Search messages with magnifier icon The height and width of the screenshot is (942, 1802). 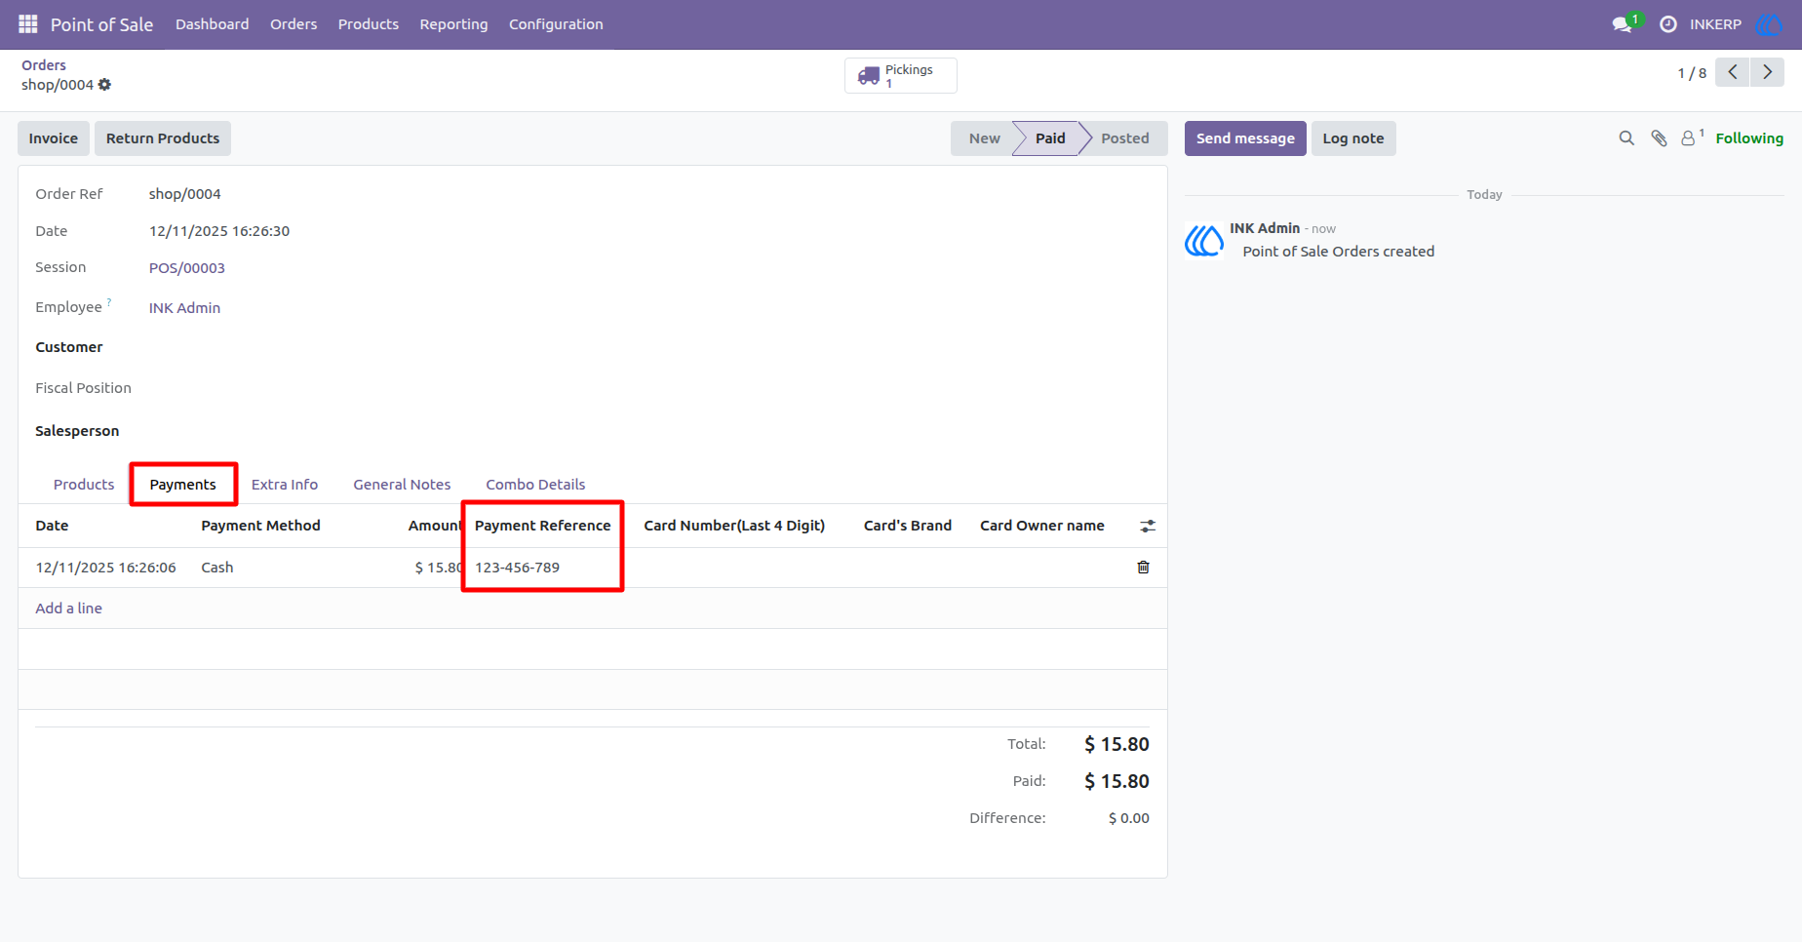1626,138
